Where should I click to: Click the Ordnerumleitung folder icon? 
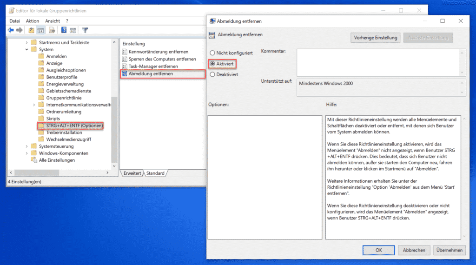pos(41,112)
